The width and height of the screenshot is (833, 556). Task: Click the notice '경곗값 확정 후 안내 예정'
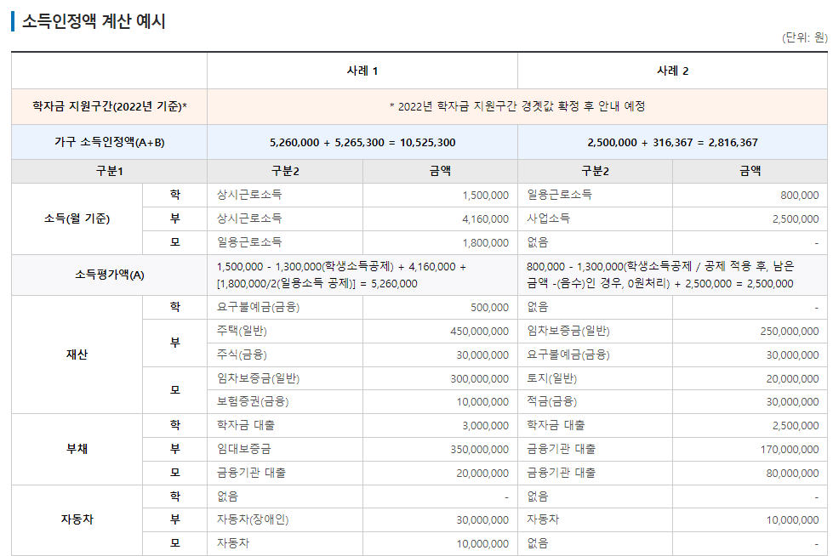point(584,106)
